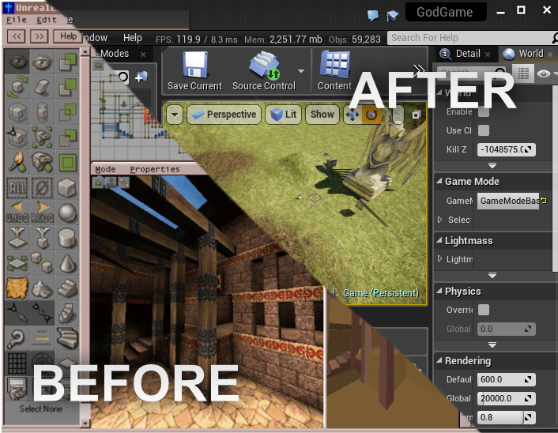The width and height of the screenshot is (558, 433).
Task: Click the REDO arrow icon
Action: [42, 213]
